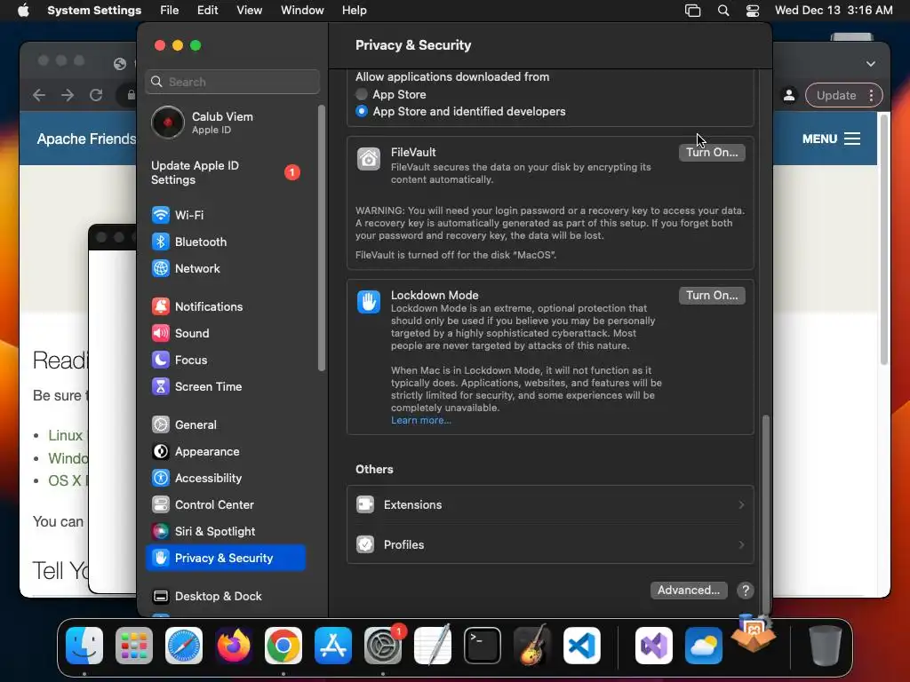Image resolution: width=910 pixels, height=682 pixels.
Task: Open App Store from the Dock
Action: (x=333, y=646)
